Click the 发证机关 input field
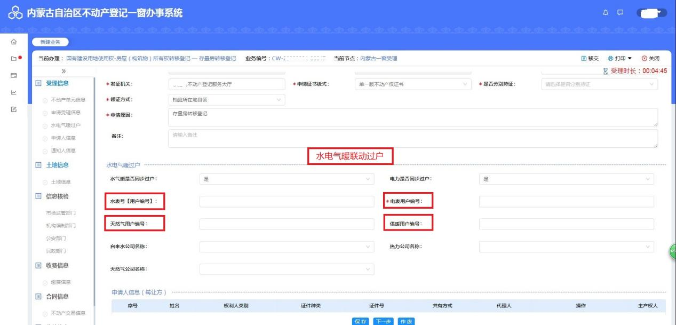The image size is (676, 325). tap(226, 84)
